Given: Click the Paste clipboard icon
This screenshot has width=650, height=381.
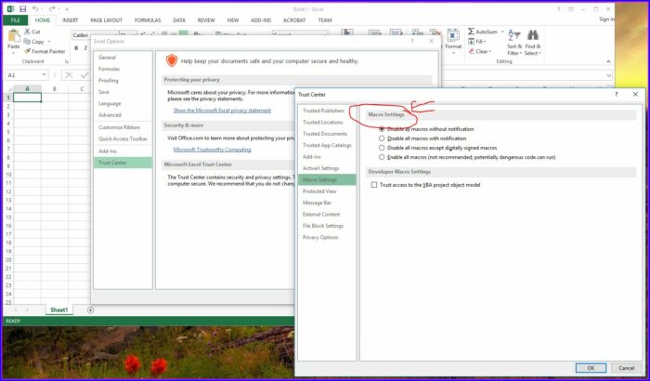Looking at the screenshot, I should [14, 35].
